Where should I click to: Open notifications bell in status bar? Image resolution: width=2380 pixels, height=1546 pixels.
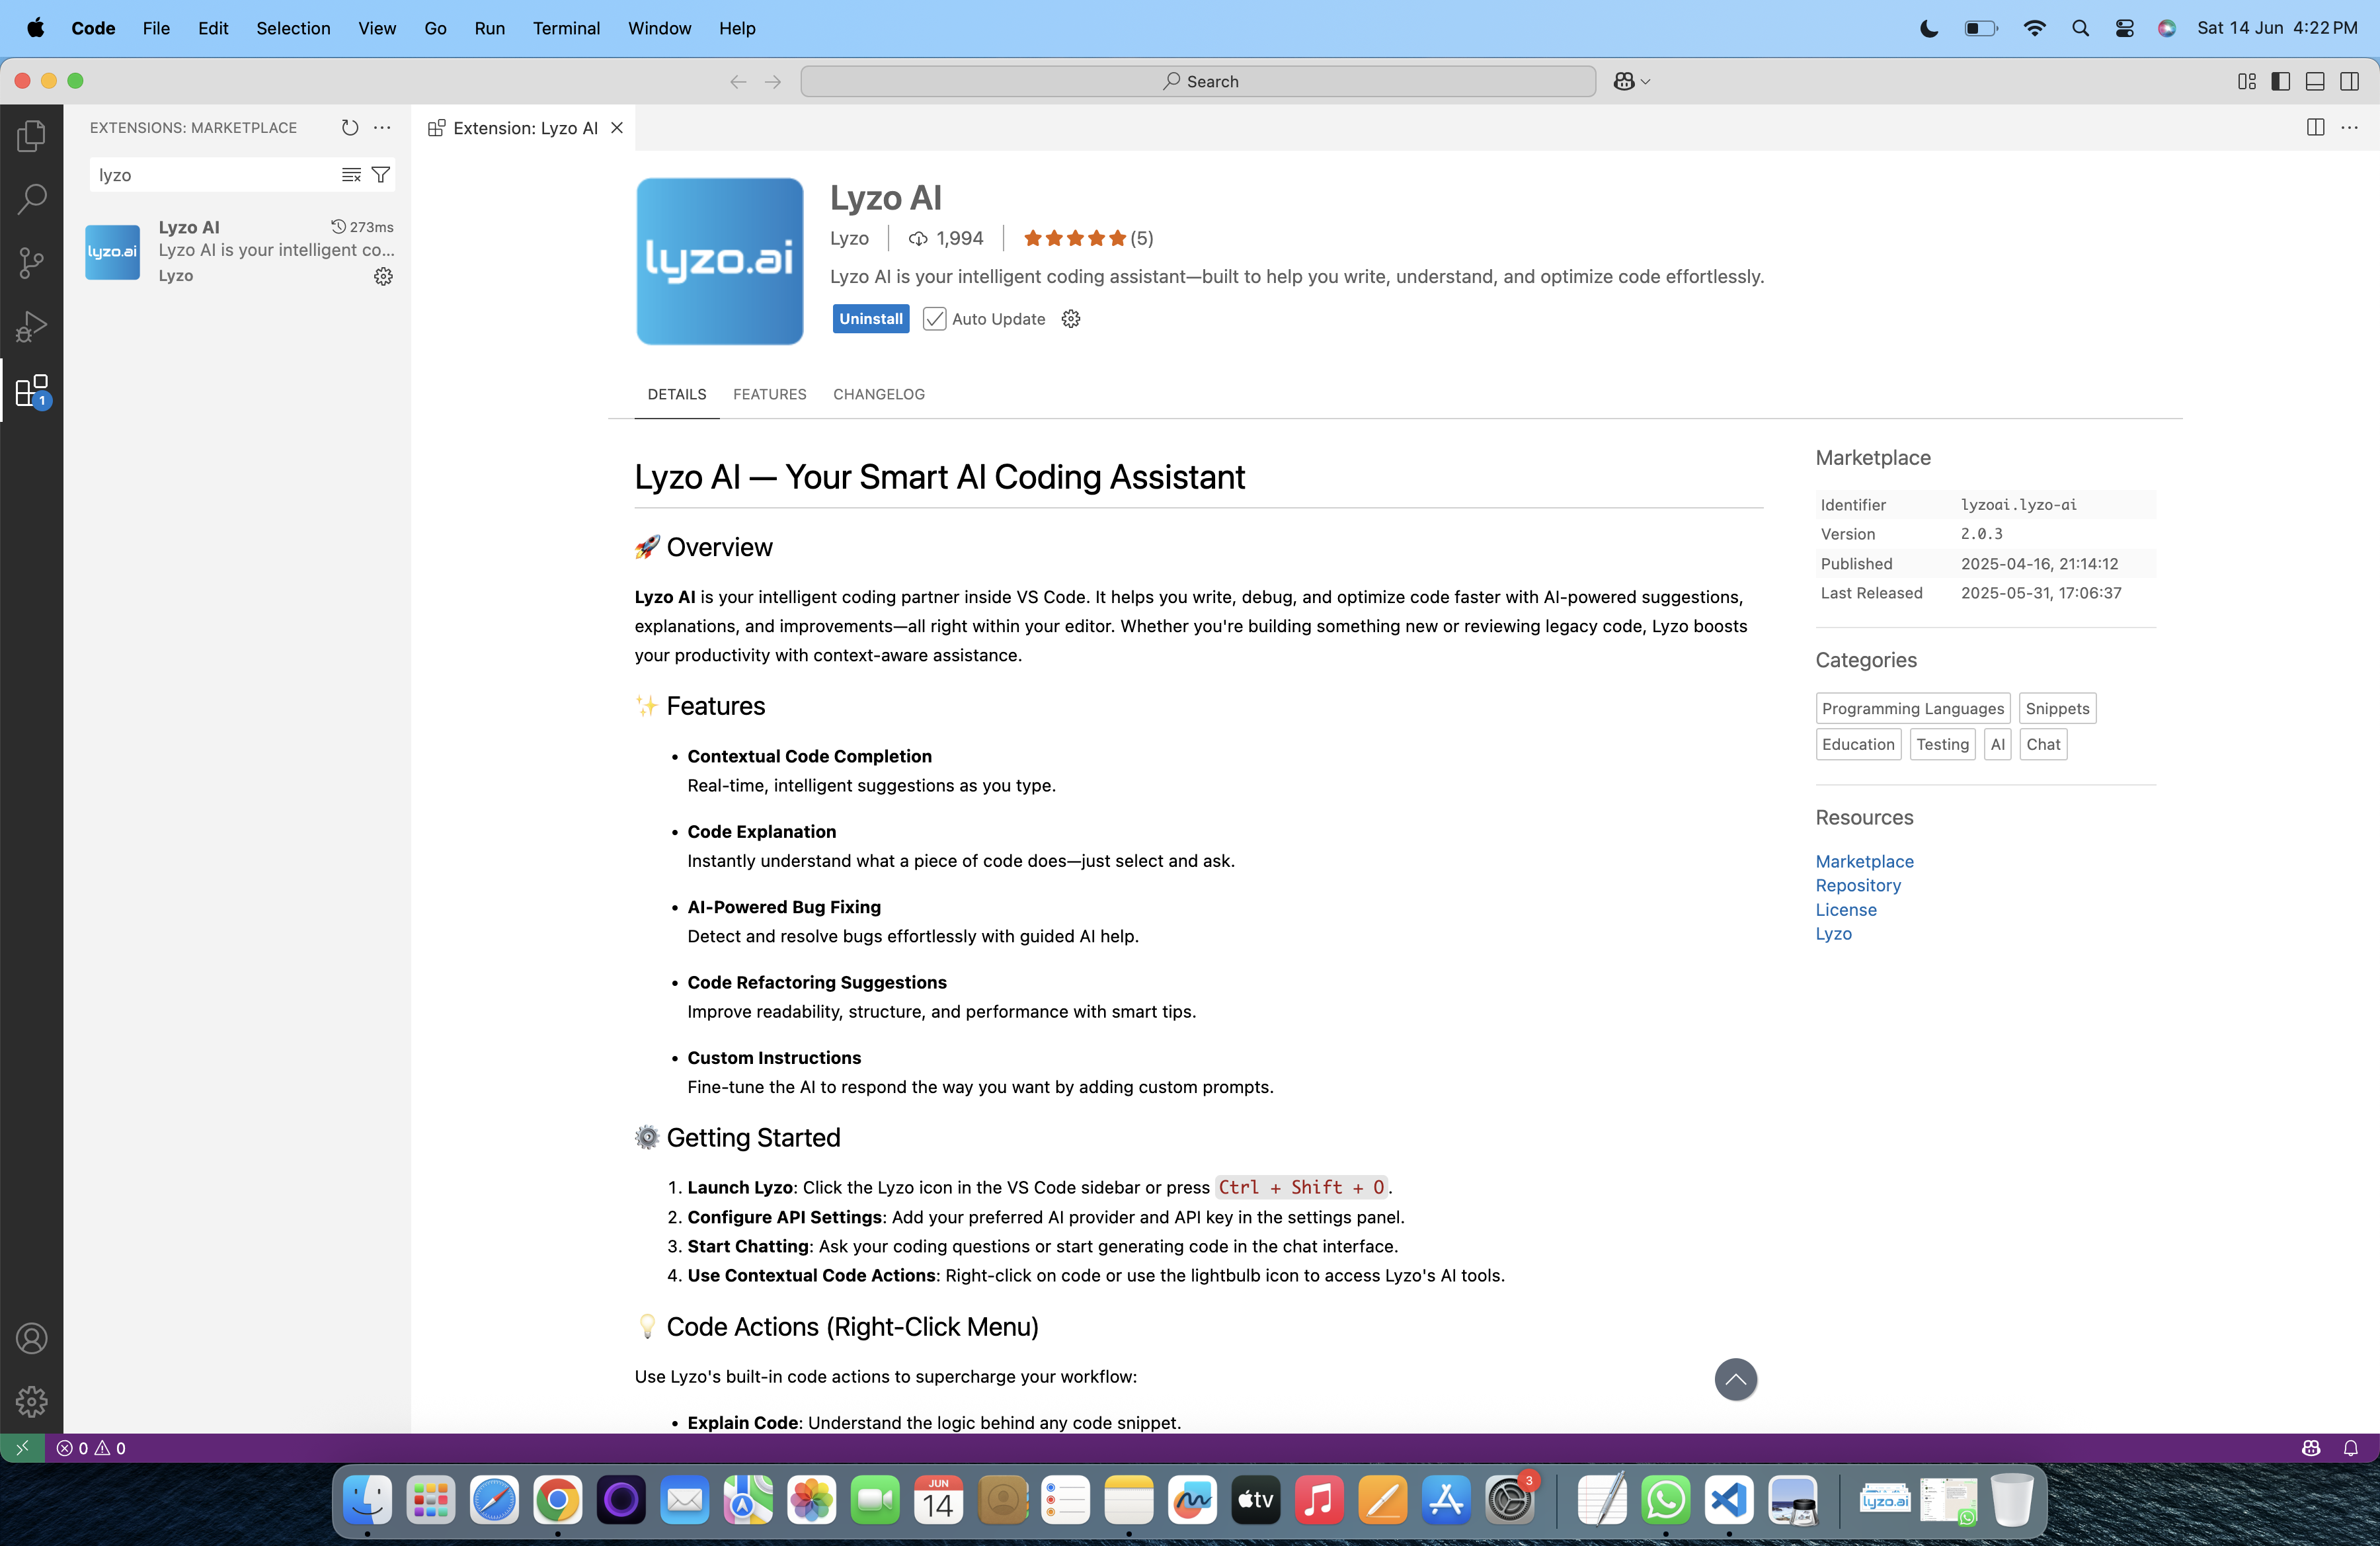2351,1448
